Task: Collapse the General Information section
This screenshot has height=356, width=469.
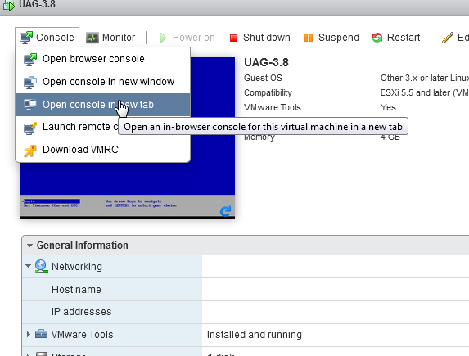Action: [x=29, y=246]
